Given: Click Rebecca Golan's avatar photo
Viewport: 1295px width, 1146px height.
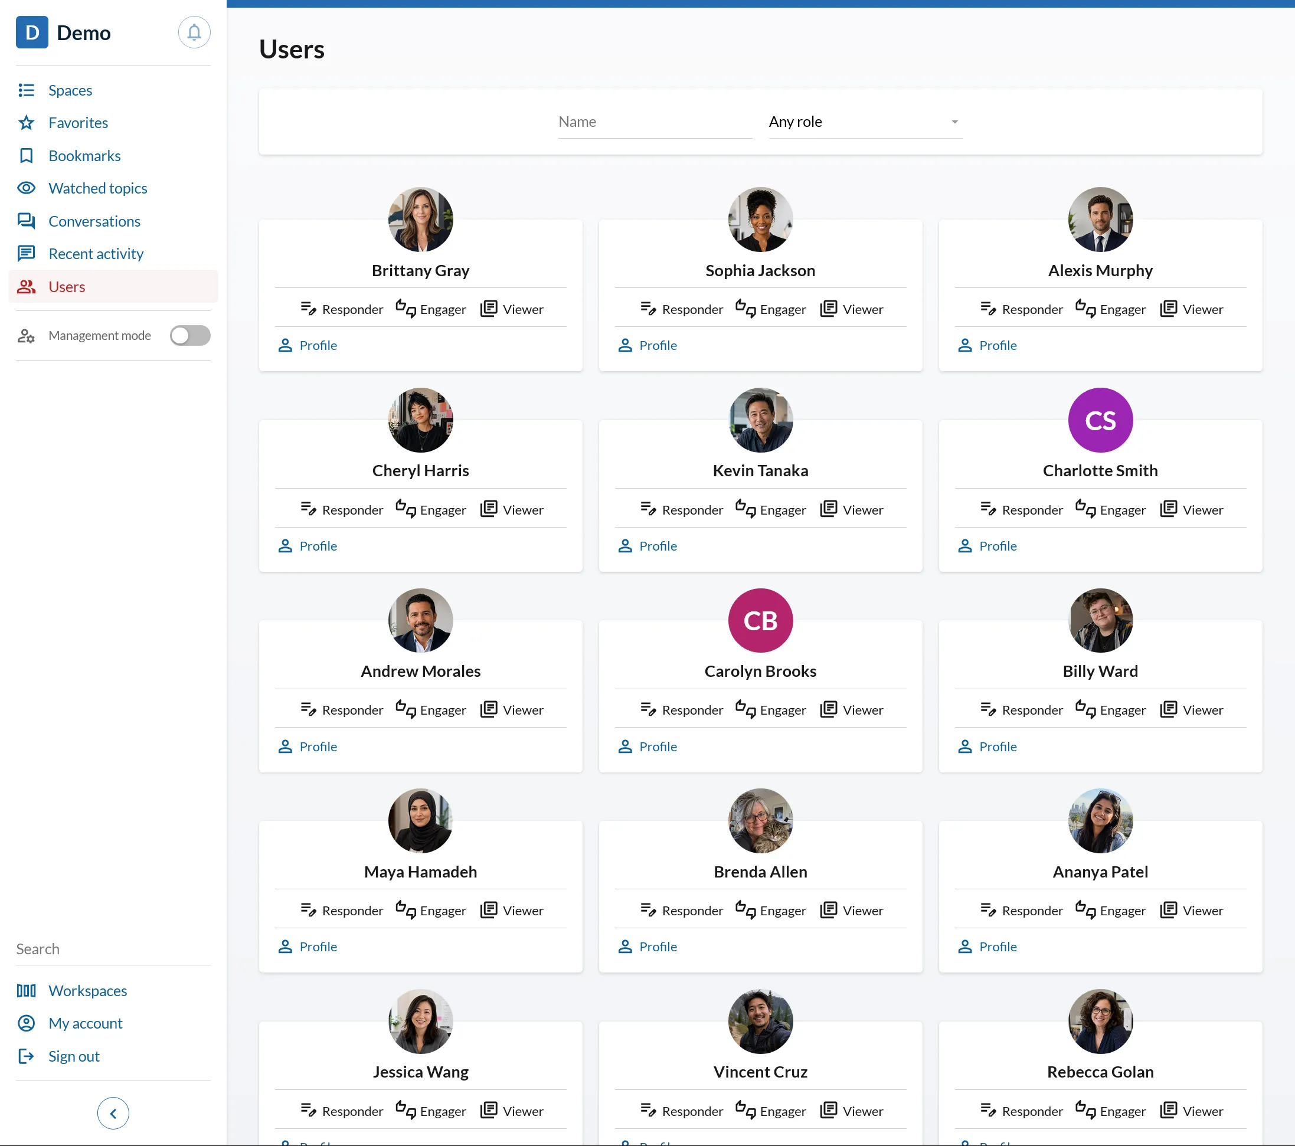Looking at the screenshot, I should (1100, 1021).
